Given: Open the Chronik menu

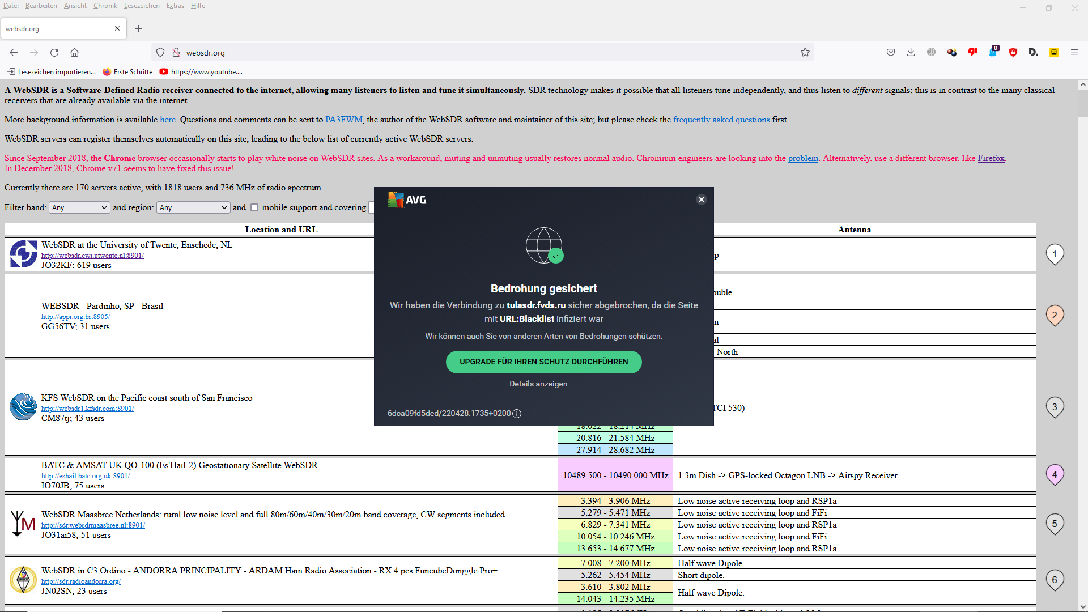Looking at the screenshot, I should click(105, 6).
